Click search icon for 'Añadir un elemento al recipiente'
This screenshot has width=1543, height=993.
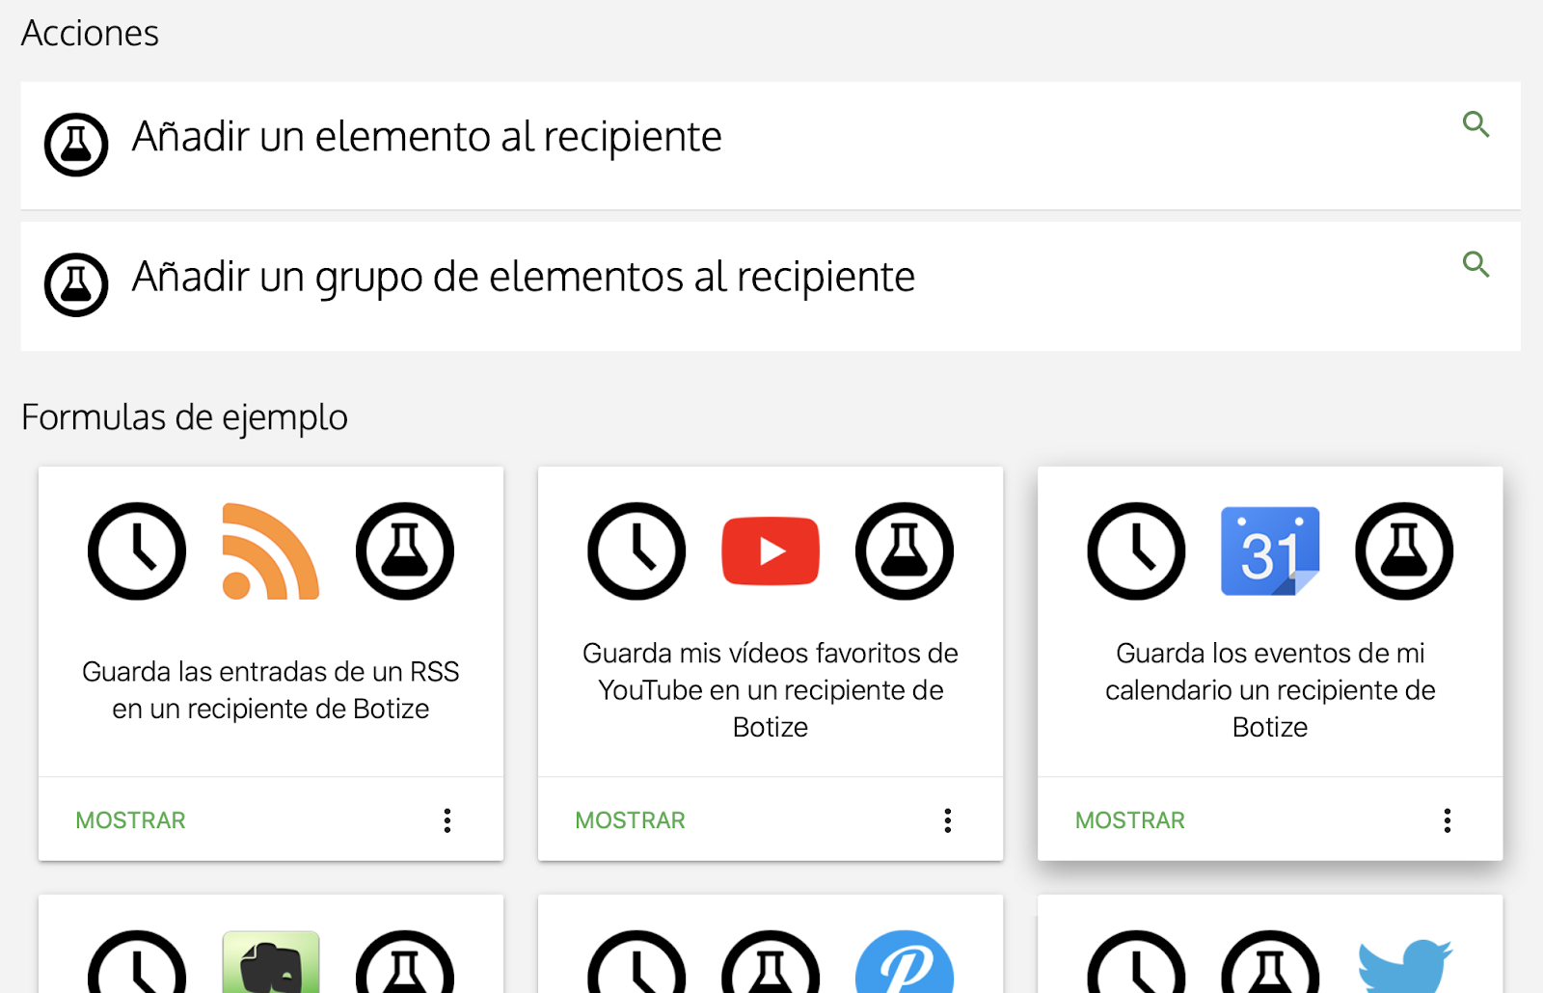(x=1475, y=124)
